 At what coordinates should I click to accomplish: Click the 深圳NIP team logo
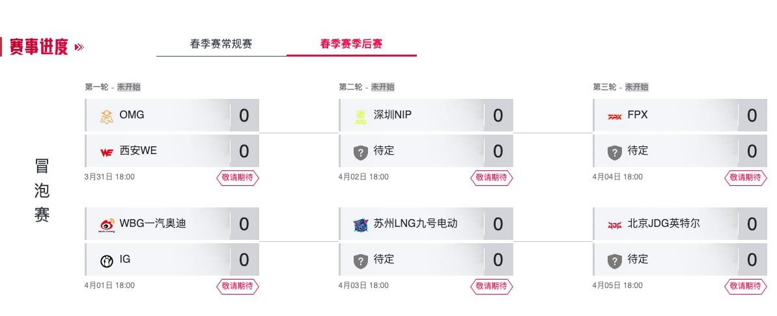[x=360, y=116]
